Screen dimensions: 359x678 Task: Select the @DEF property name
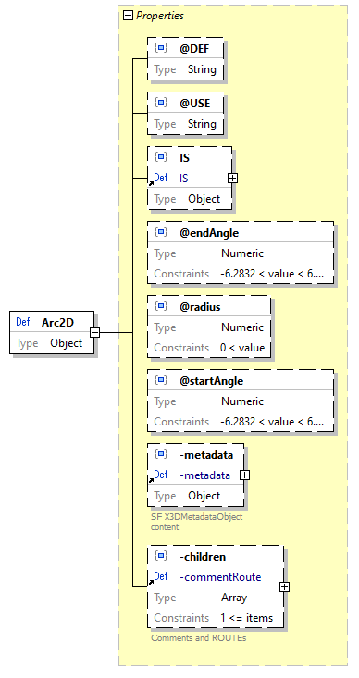click(x=194, y=49)
